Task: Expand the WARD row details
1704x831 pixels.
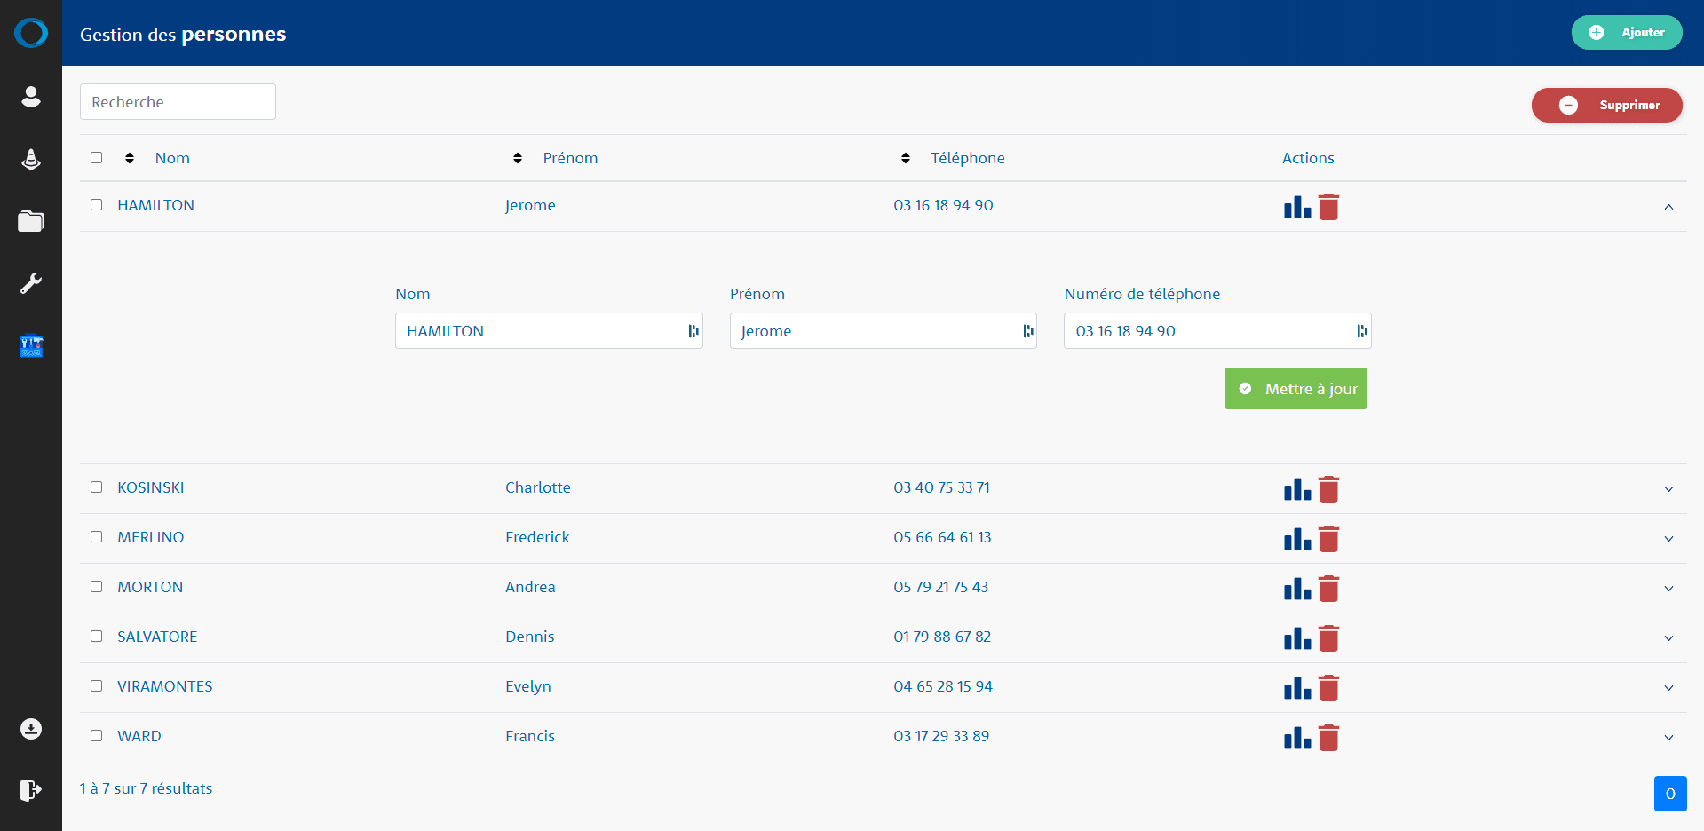Action: click(x=1668, y=738)
